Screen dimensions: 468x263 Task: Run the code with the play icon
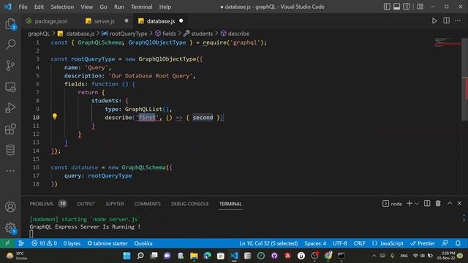(434, 21)
